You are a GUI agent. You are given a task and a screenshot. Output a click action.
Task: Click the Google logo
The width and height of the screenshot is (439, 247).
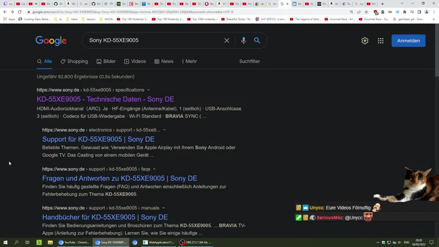(51, 41)
